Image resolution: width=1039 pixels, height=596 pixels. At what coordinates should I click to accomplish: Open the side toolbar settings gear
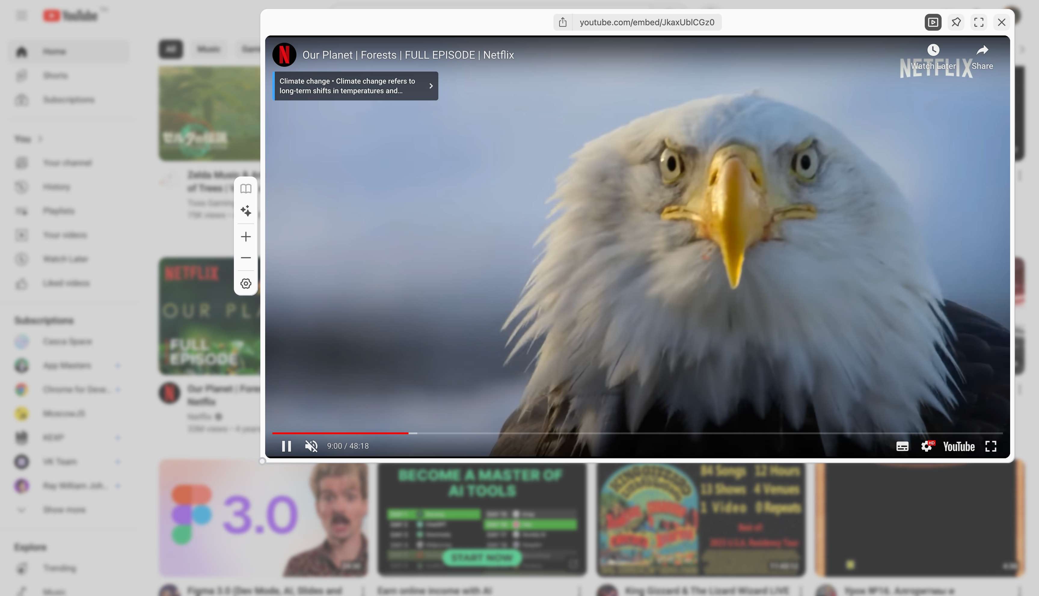tap(246, 283)
